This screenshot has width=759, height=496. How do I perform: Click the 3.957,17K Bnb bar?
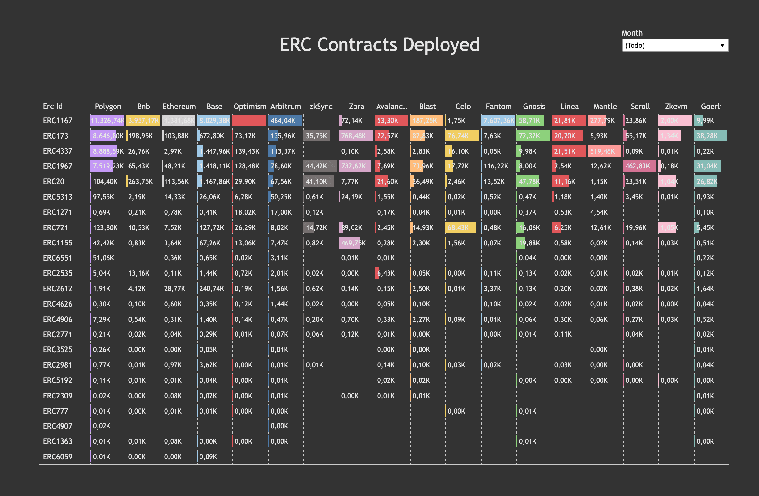[143, 121]
